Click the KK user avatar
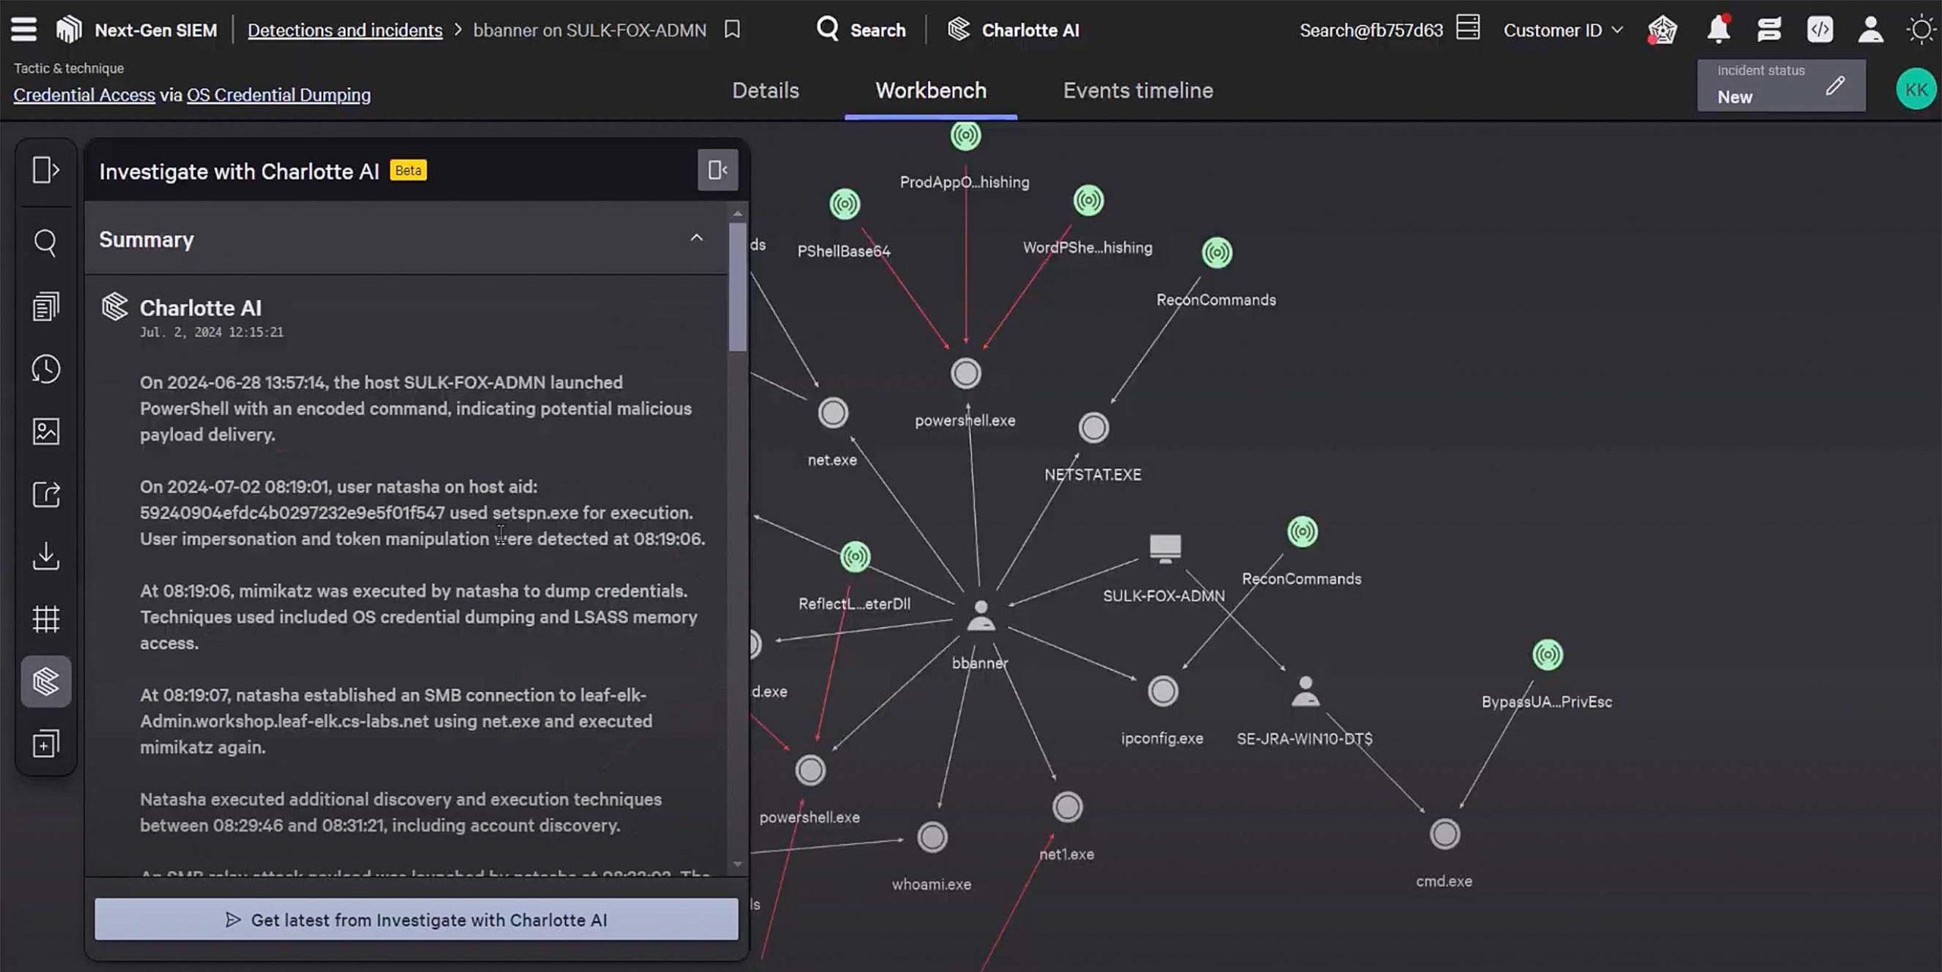Screen dimensions: 1942x972 1916,89
